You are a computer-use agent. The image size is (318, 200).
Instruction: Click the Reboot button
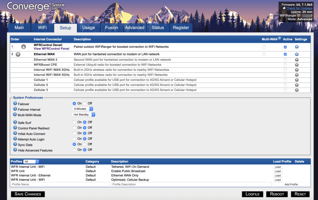tap(277, 194)
